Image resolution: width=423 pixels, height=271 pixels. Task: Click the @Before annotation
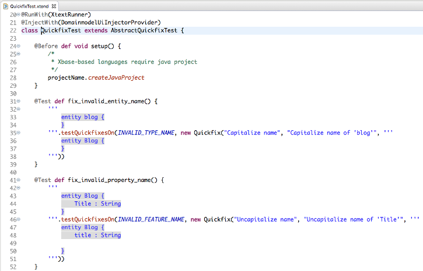(x=46, y=46)
